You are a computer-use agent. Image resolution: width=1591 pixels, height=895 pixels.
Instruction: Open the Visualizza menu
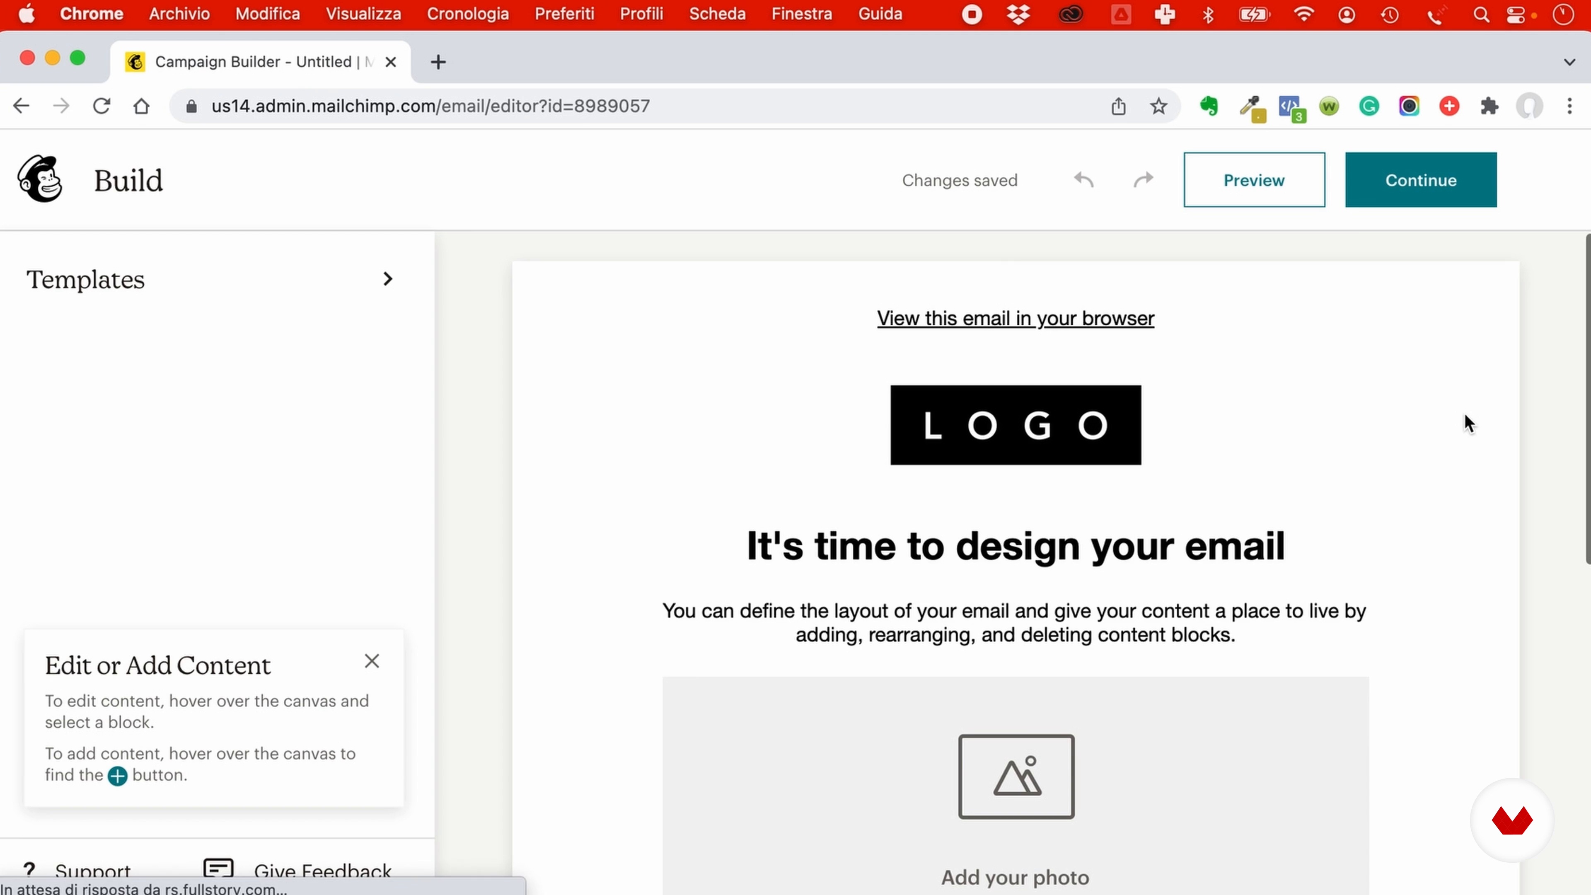(363, 14)
